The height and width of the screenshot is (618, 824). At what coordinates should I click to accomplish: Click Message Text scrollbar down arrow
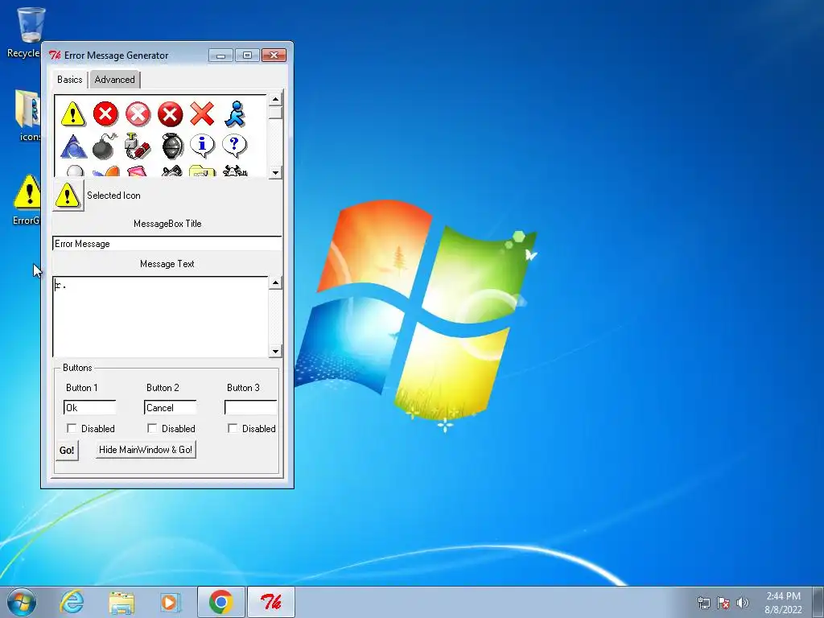pos(275,351)
